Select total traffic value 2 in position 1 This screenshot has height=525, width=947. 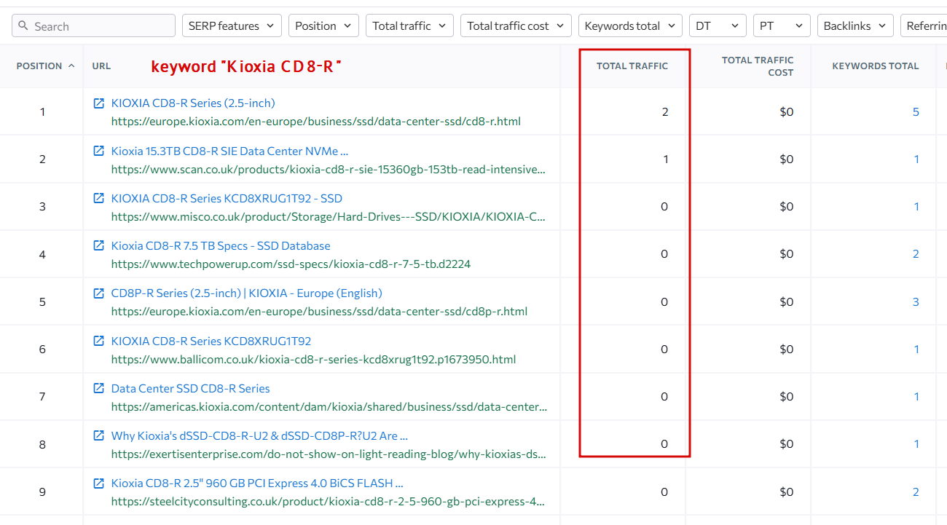pos(664,112)
